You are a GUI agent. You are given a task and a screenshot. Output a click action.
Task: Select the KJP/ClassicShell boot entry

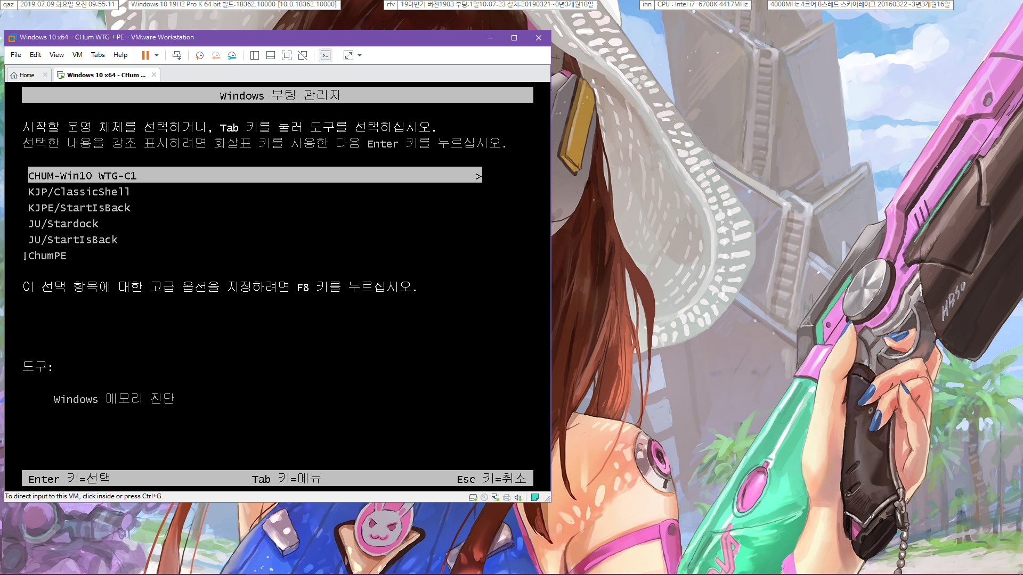[x=79, y=192]
